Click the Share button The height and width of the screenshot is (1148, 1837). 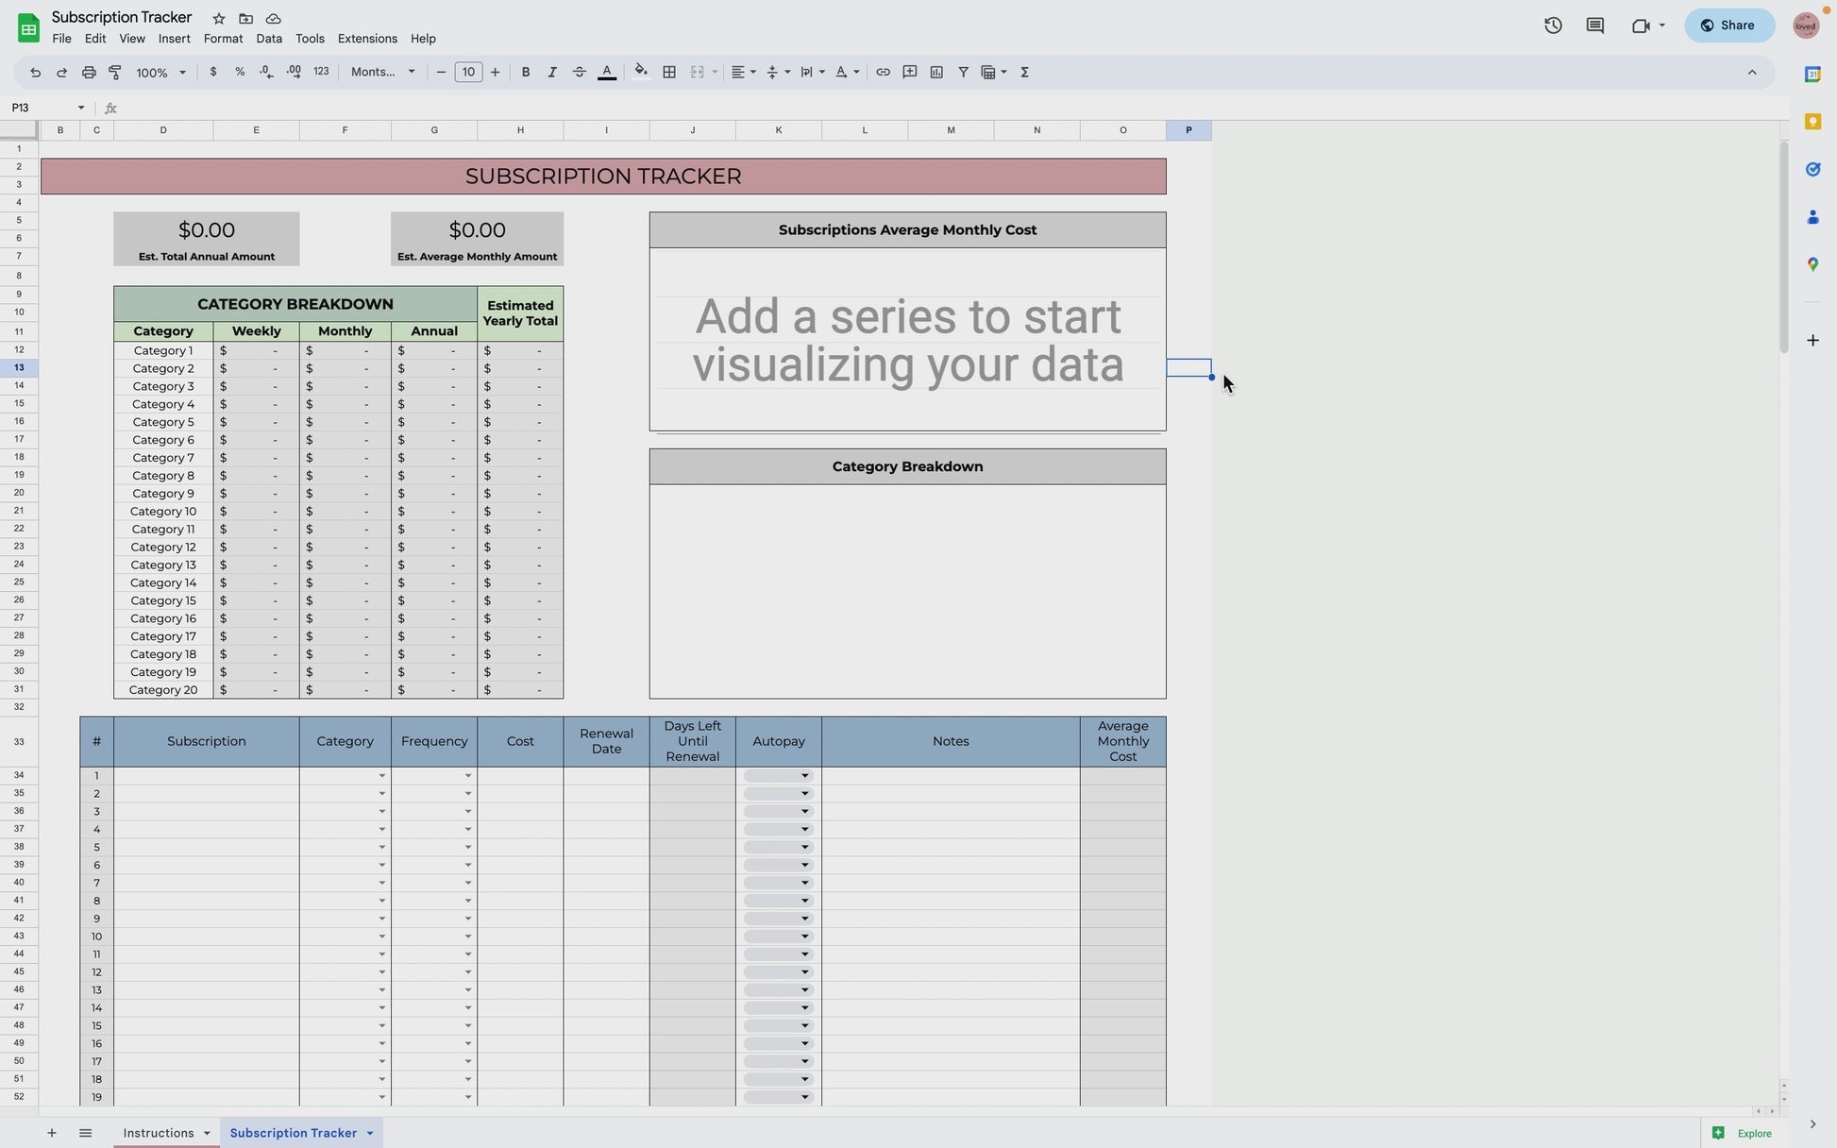click(1728, 25)
